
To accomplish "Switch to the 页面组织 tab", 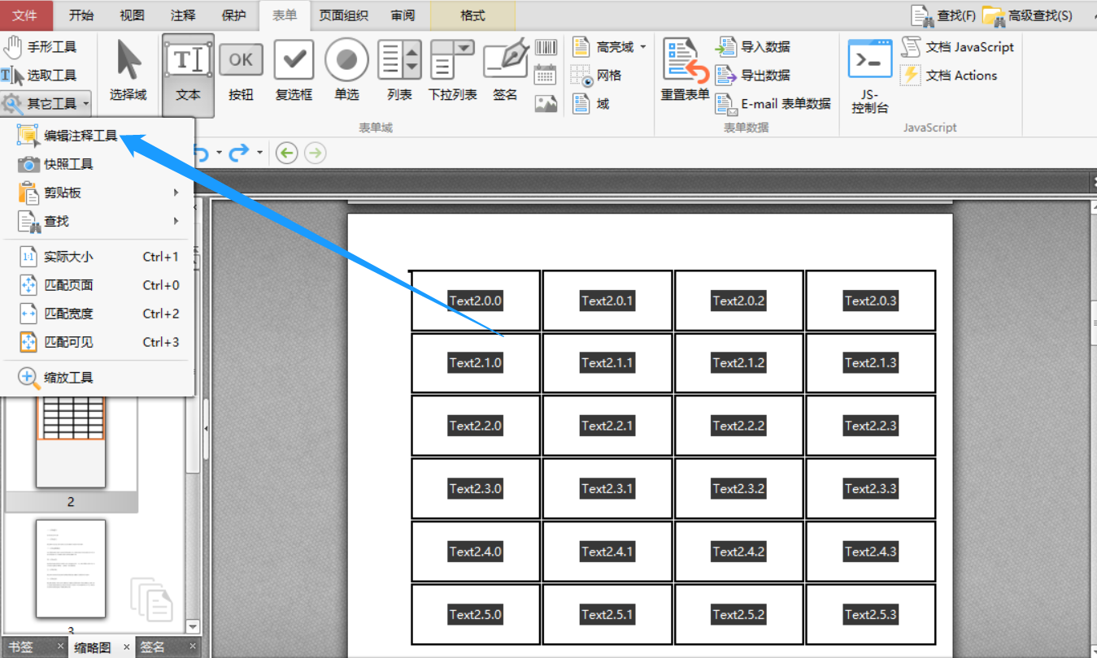I will [343, 15].
